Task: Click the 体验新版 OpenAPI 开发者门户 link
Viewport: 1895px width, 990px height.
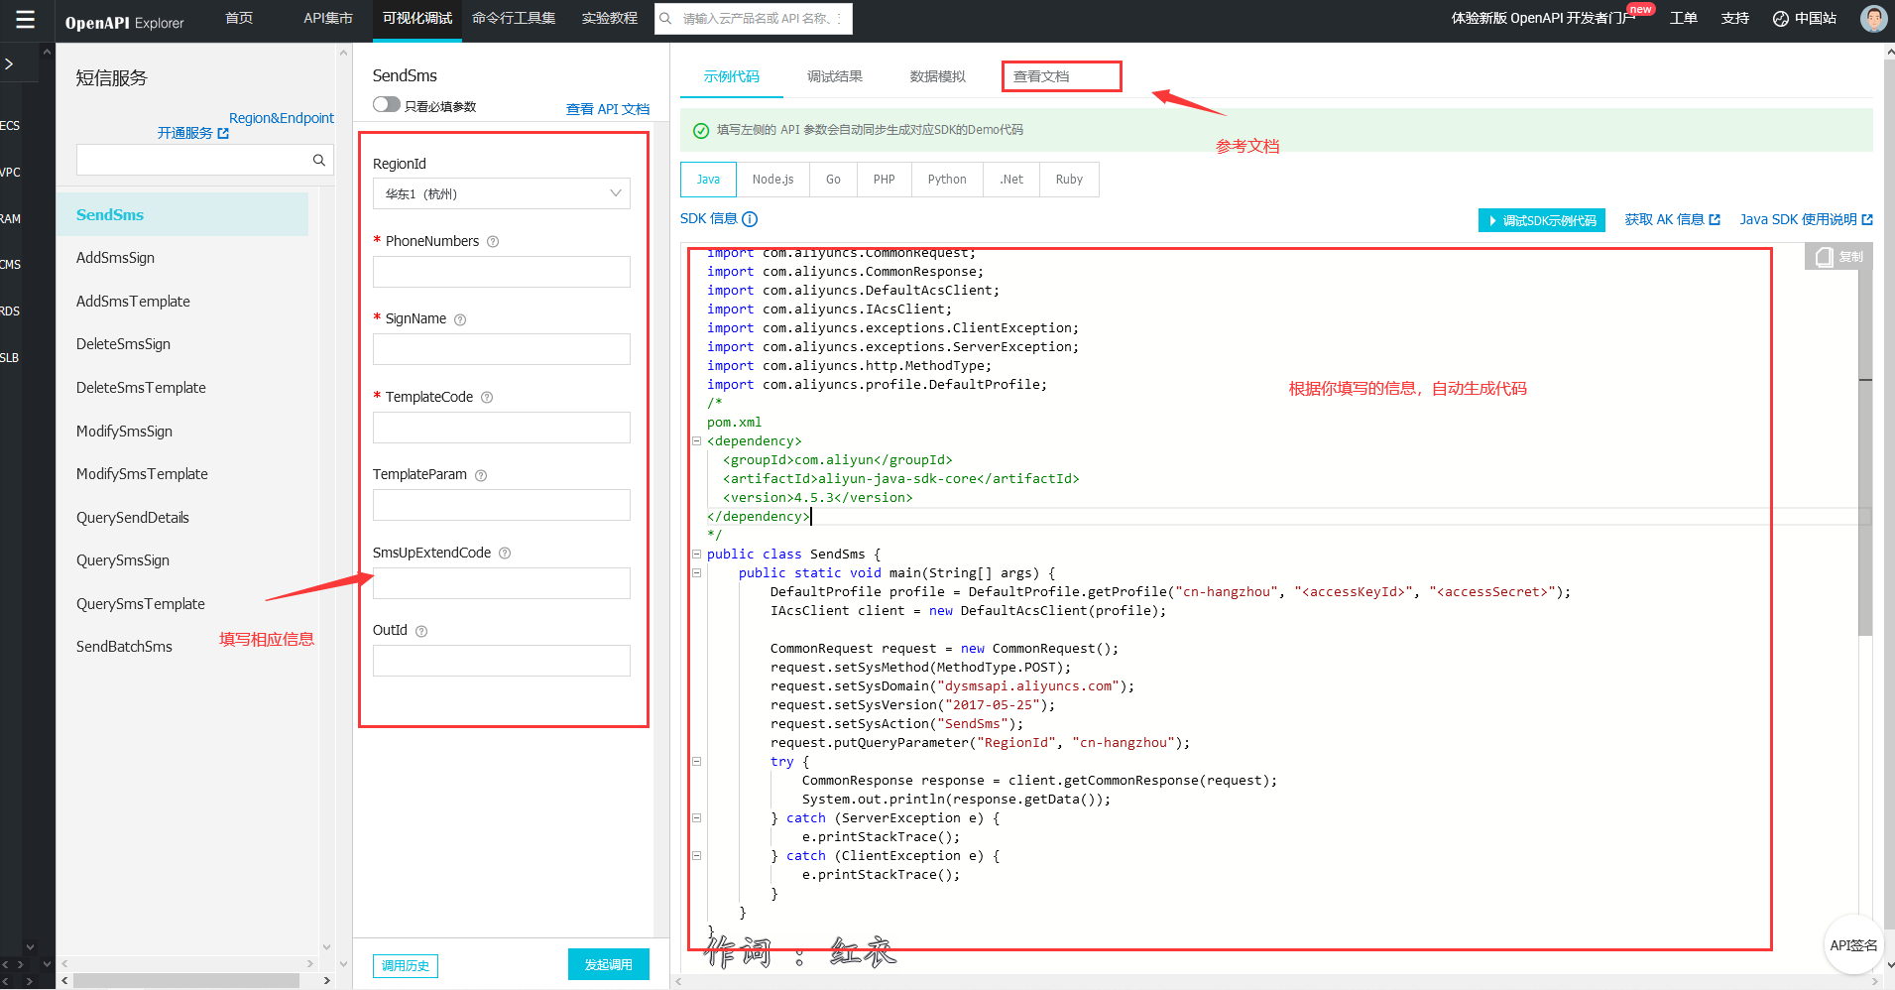Action: (x=1543, y=19)
